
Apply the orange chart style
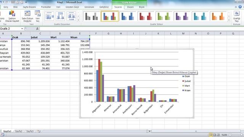click(218, 16)
